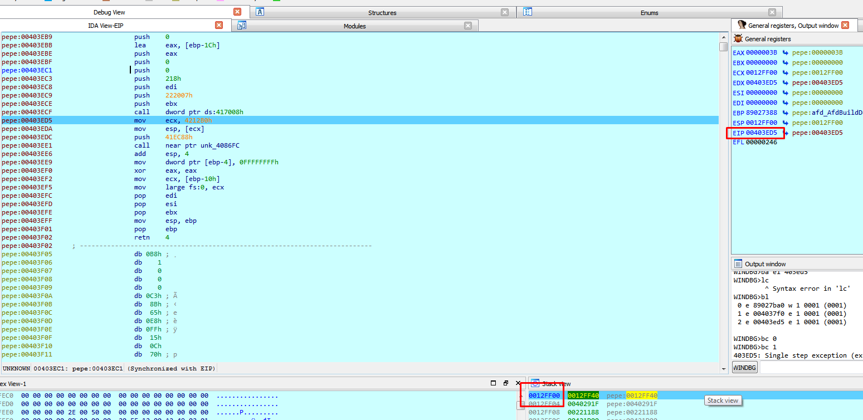Click the jump arrow next to ECX register
The height and width of the screenshot is (420, 863).
[785, 73]
